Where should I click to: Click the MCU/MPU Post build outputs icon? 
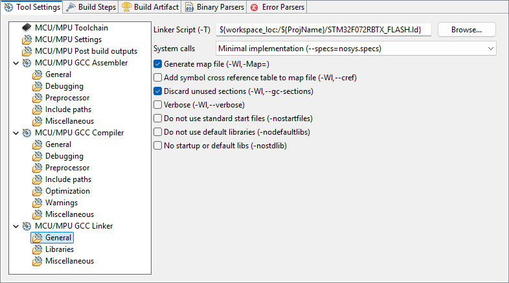coord(27,51)
